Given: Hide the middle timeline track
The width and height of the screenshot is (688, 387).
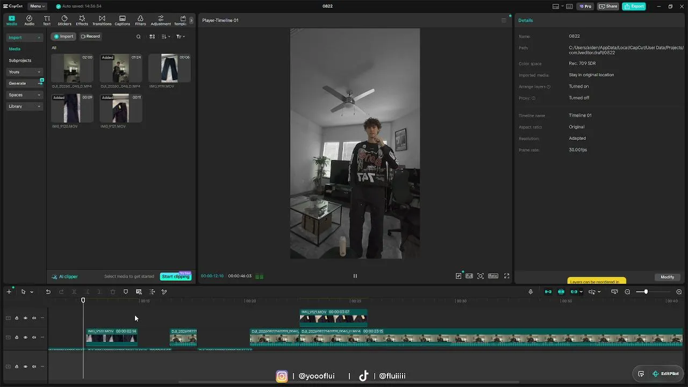Looking at the screenshot, I should tap(25, 338).
